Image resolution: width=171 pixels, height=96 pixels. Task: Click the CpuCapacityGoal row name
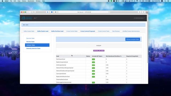[x=61, y=74]
